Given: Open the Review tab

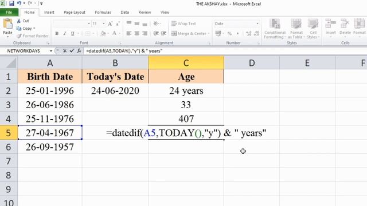Looking at the screenshot, I should pyautogui.click(x=145, y=12).
